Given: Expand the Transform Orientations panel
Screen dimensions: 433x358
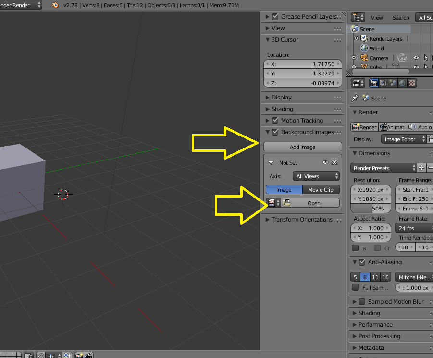Looking at the screenshot, I should (x=301, y=220).
